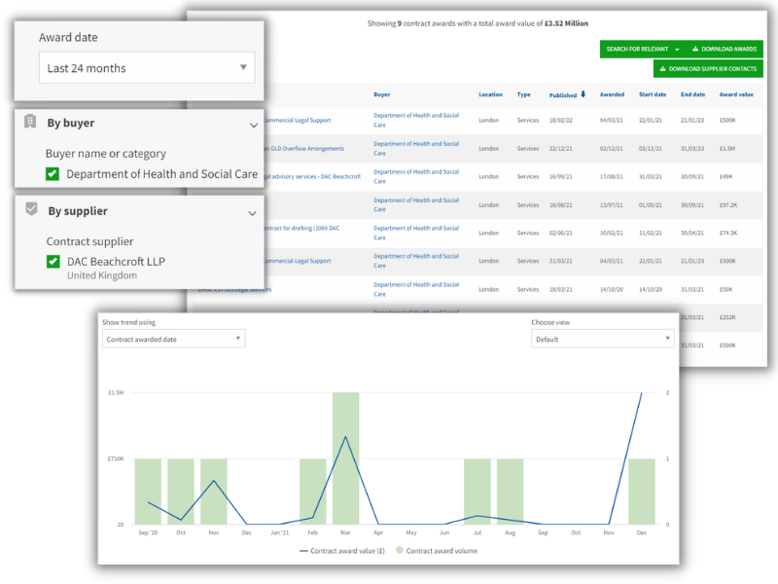778x584 pixels.
Task: Uncheck Department of Health and Social Care
Action: click(x=53, y=174)
